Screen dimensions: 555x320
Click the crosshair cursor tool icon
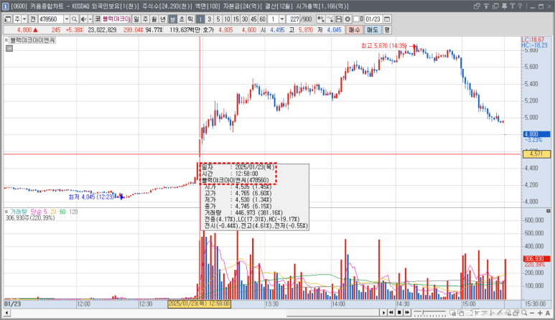pos(477,313)
